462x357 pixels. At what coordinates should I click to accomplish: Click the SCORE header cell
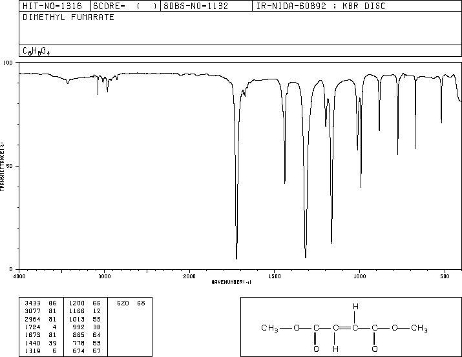point(125,6)
